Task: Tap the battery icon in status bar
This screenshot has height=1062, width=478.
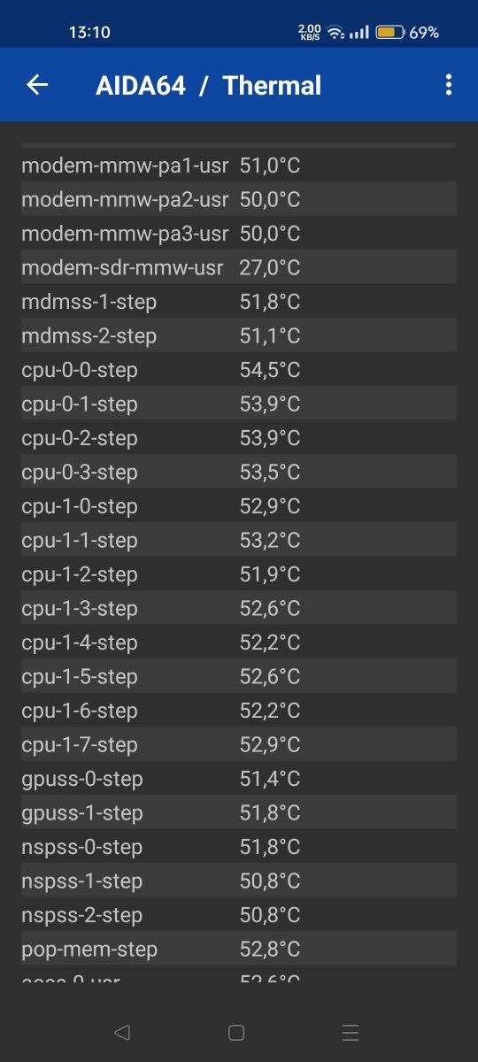Action: (x=389, y=33)
